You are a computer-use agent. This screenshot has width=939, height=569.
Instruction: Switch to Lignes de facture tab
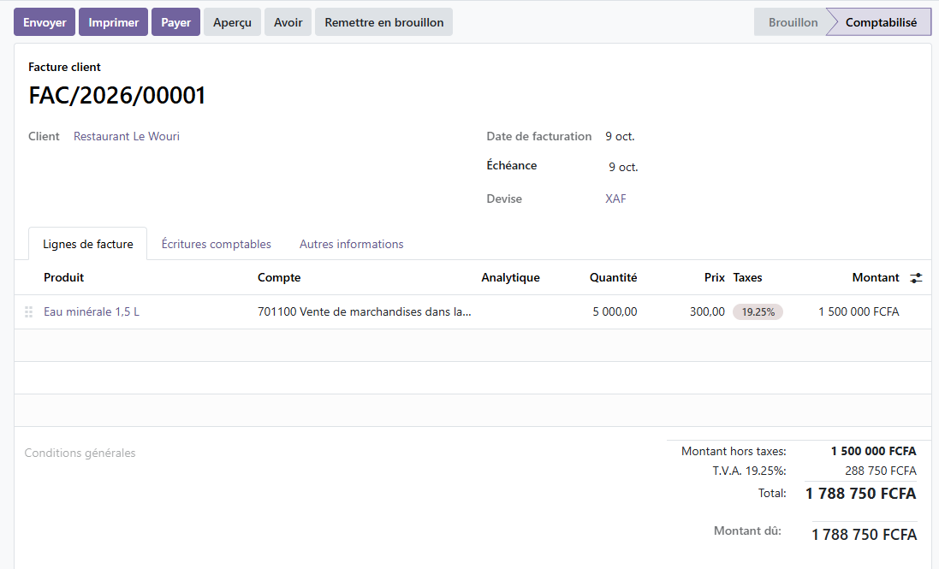pos(87,244)
